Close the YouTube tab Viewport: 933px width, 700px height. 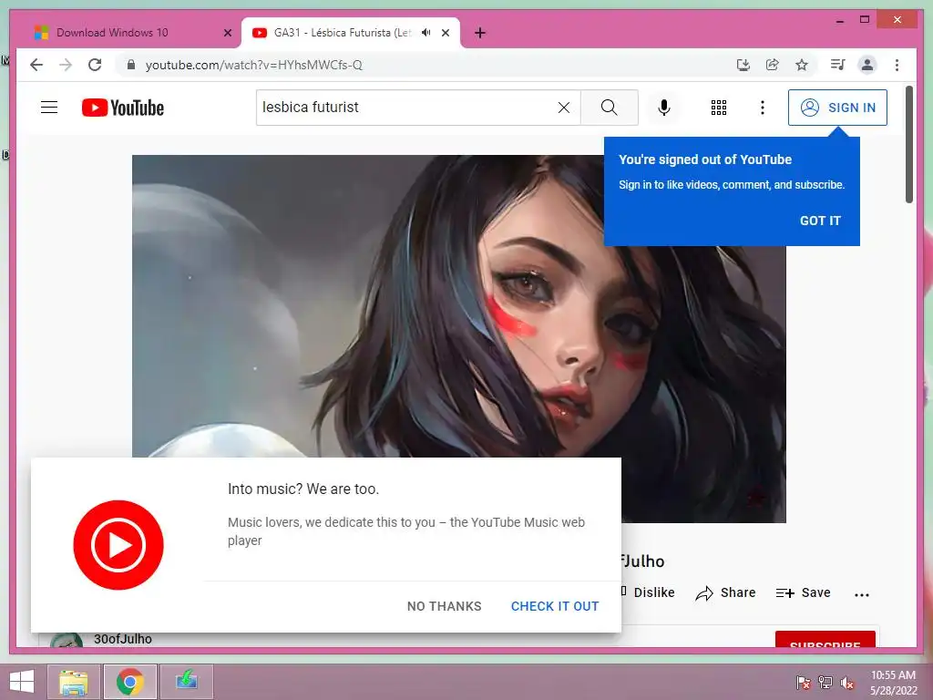445,34
